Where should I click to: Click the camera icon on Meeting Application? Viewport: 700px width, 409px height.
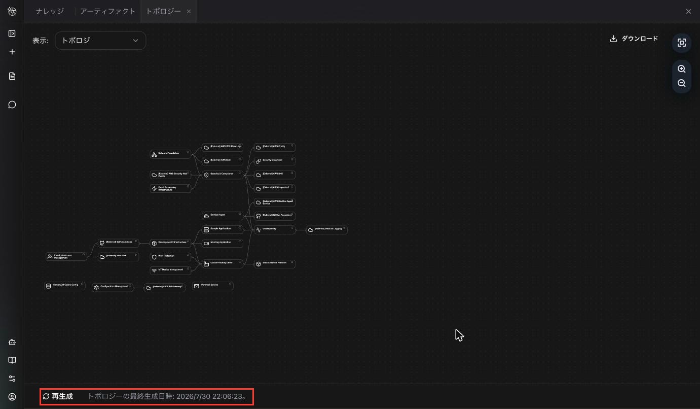[206, 244]
